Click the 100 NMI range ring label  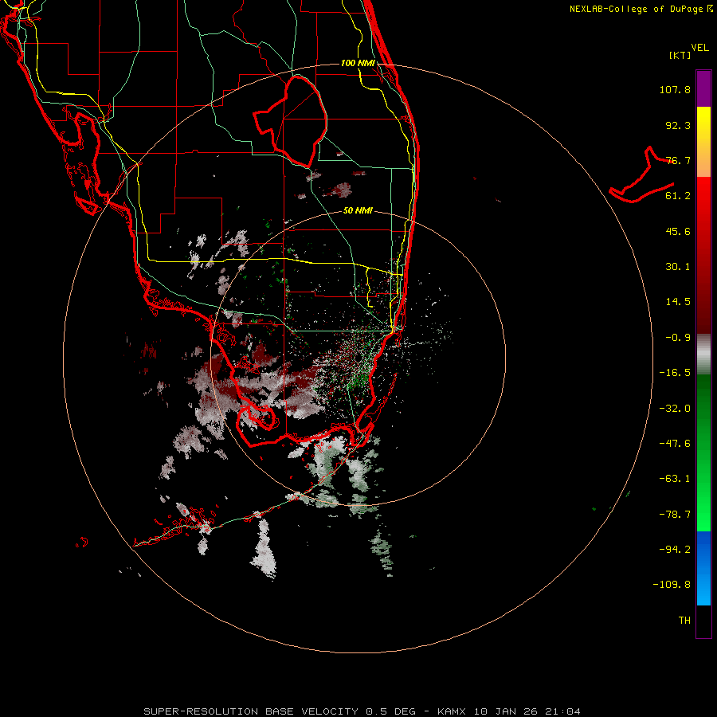358,63
